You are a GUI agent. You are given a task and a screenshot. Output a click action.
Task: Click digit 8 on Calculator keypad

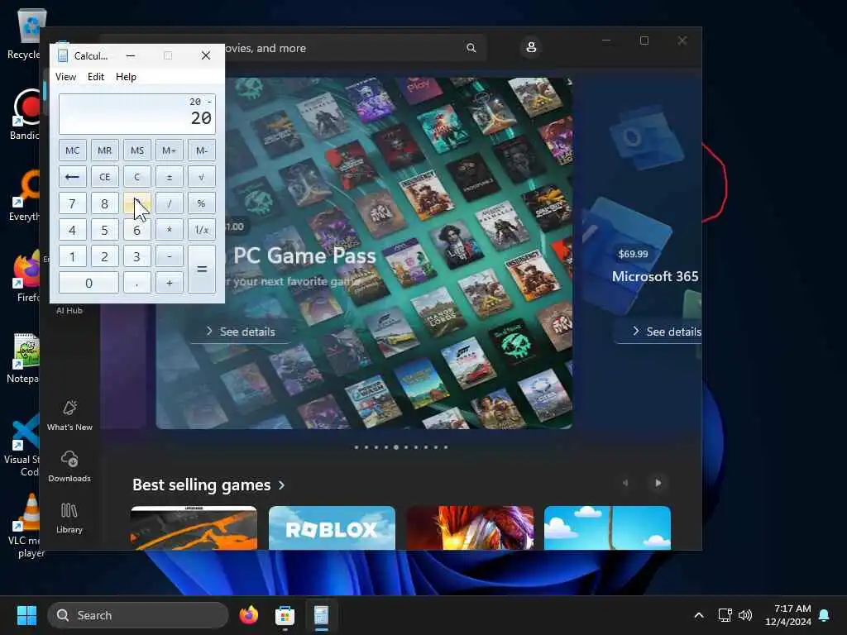pos(105,203)
